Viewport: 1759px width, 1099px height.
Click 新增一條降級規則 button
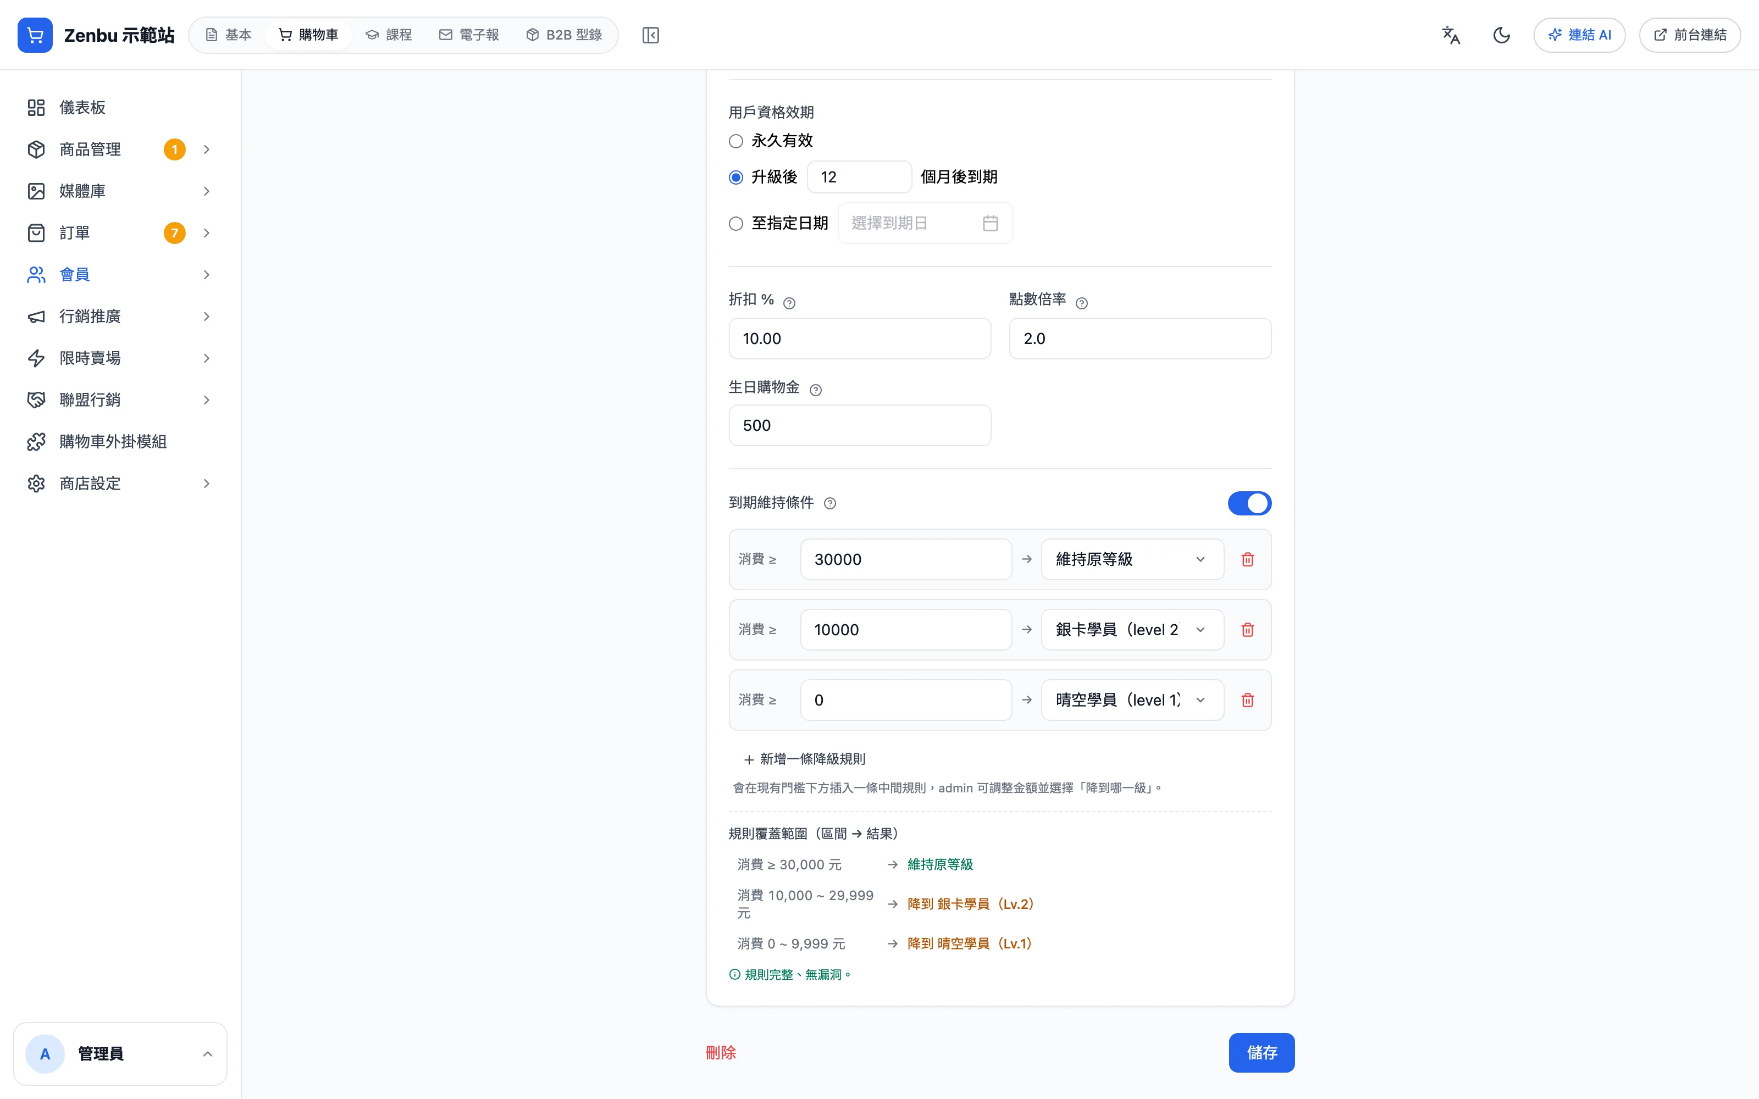click(804, 759)
